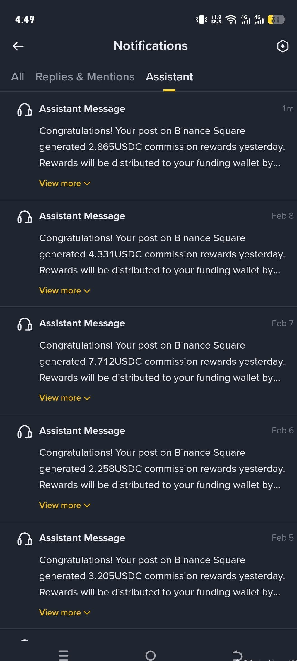297x661 pixels.
Task: Tap headset icon of Feb 8 message
Action: click(x=25, y=217)
